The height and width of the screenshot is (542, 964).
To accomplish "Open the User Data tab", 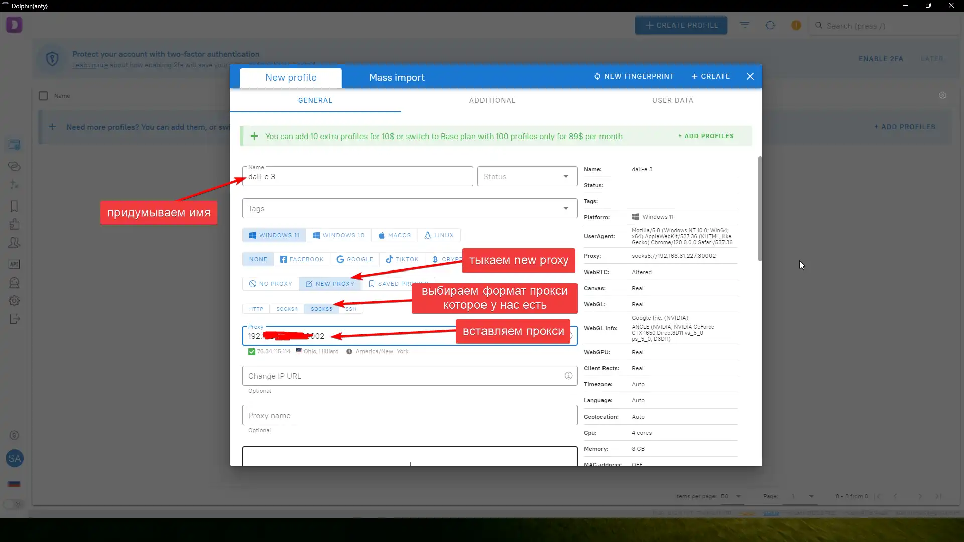I will [x=673, y=100].
